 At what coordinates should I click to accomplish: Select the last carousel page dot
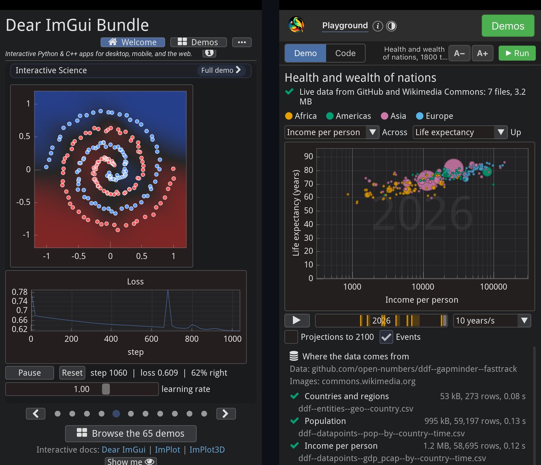204,413
